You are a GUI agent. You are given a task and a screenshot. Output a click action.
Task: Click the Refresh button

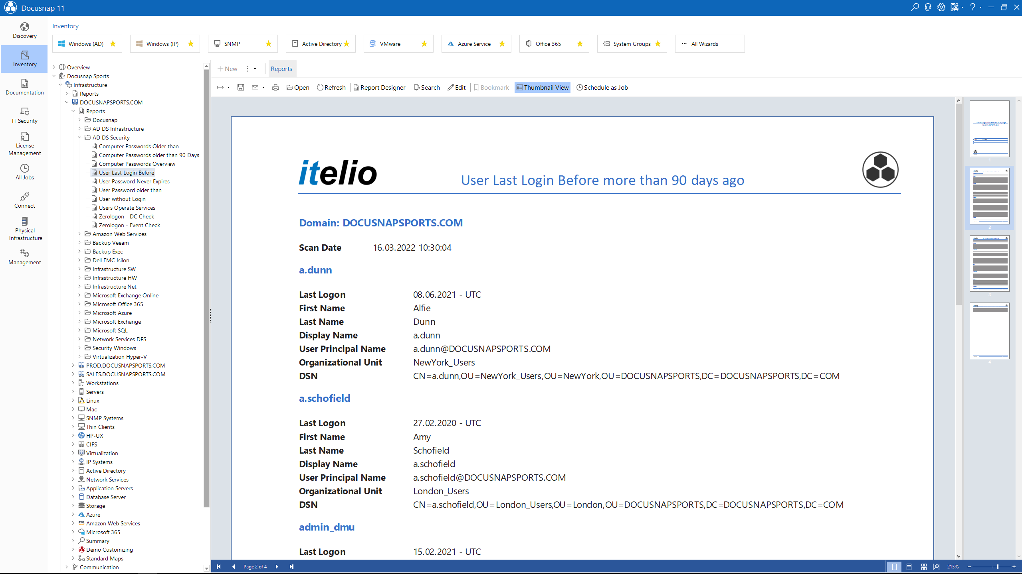pos(331,87)
